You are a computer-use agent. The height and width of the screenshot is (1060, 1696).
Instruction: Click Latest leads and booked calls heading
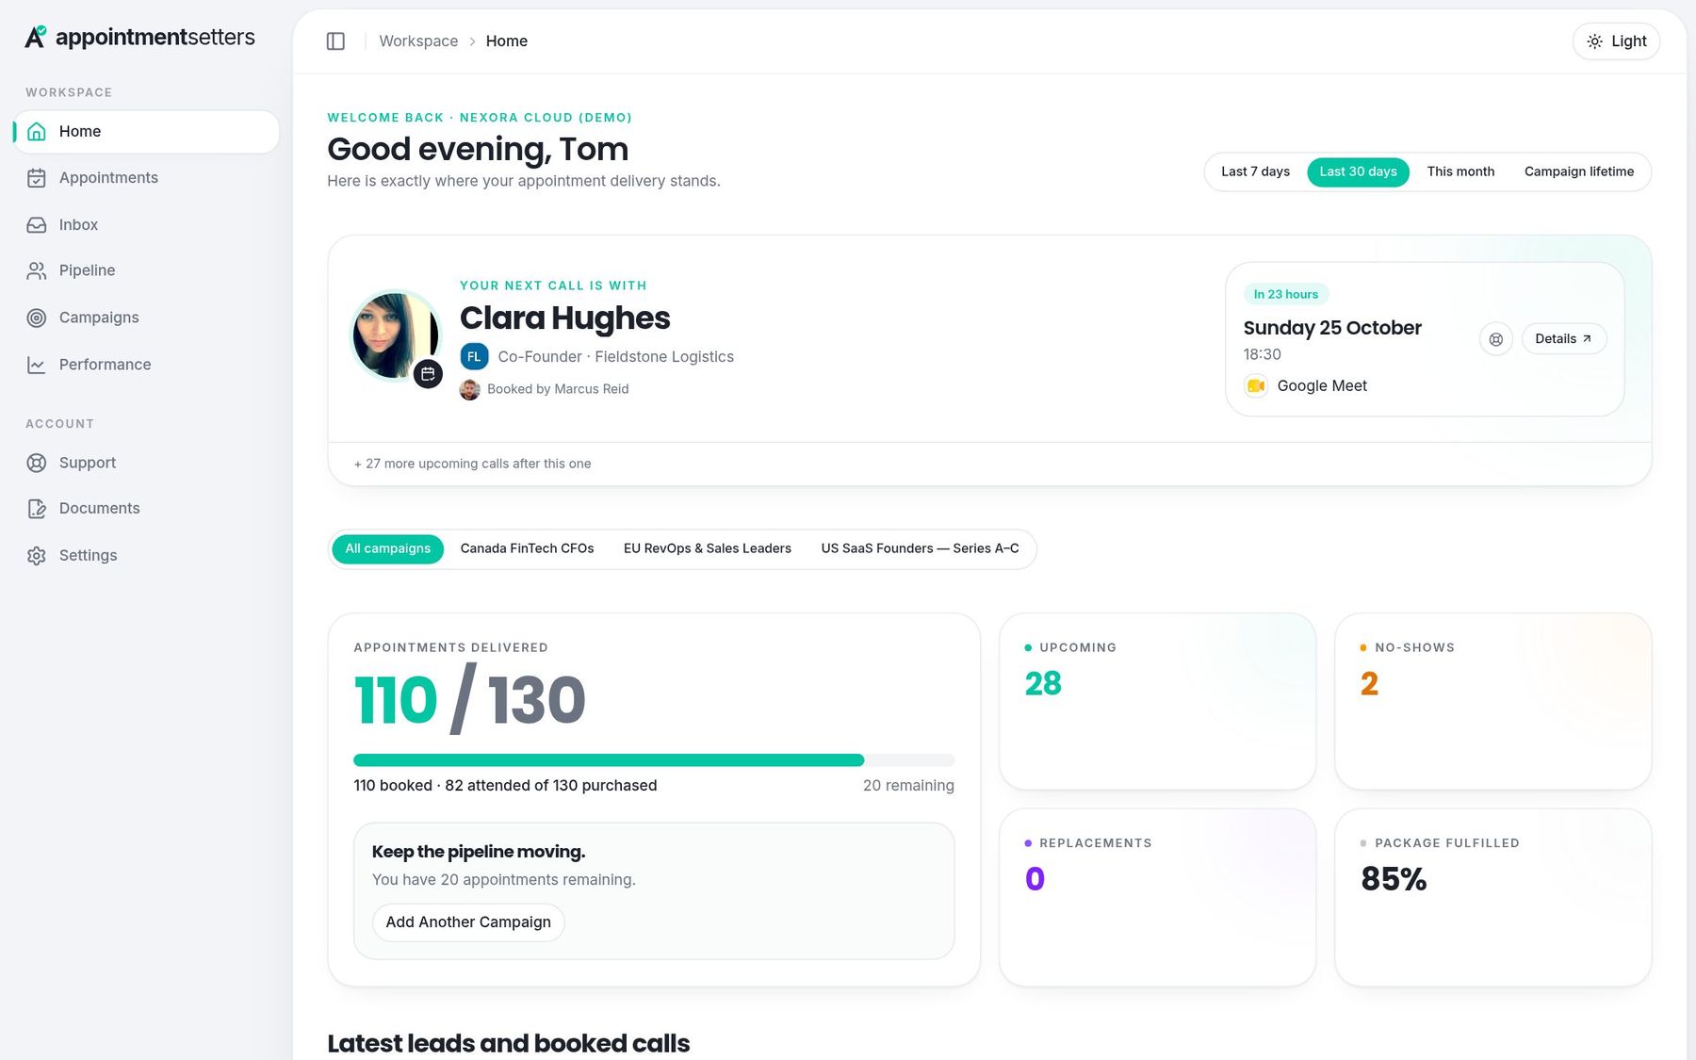coord(508,1043)
